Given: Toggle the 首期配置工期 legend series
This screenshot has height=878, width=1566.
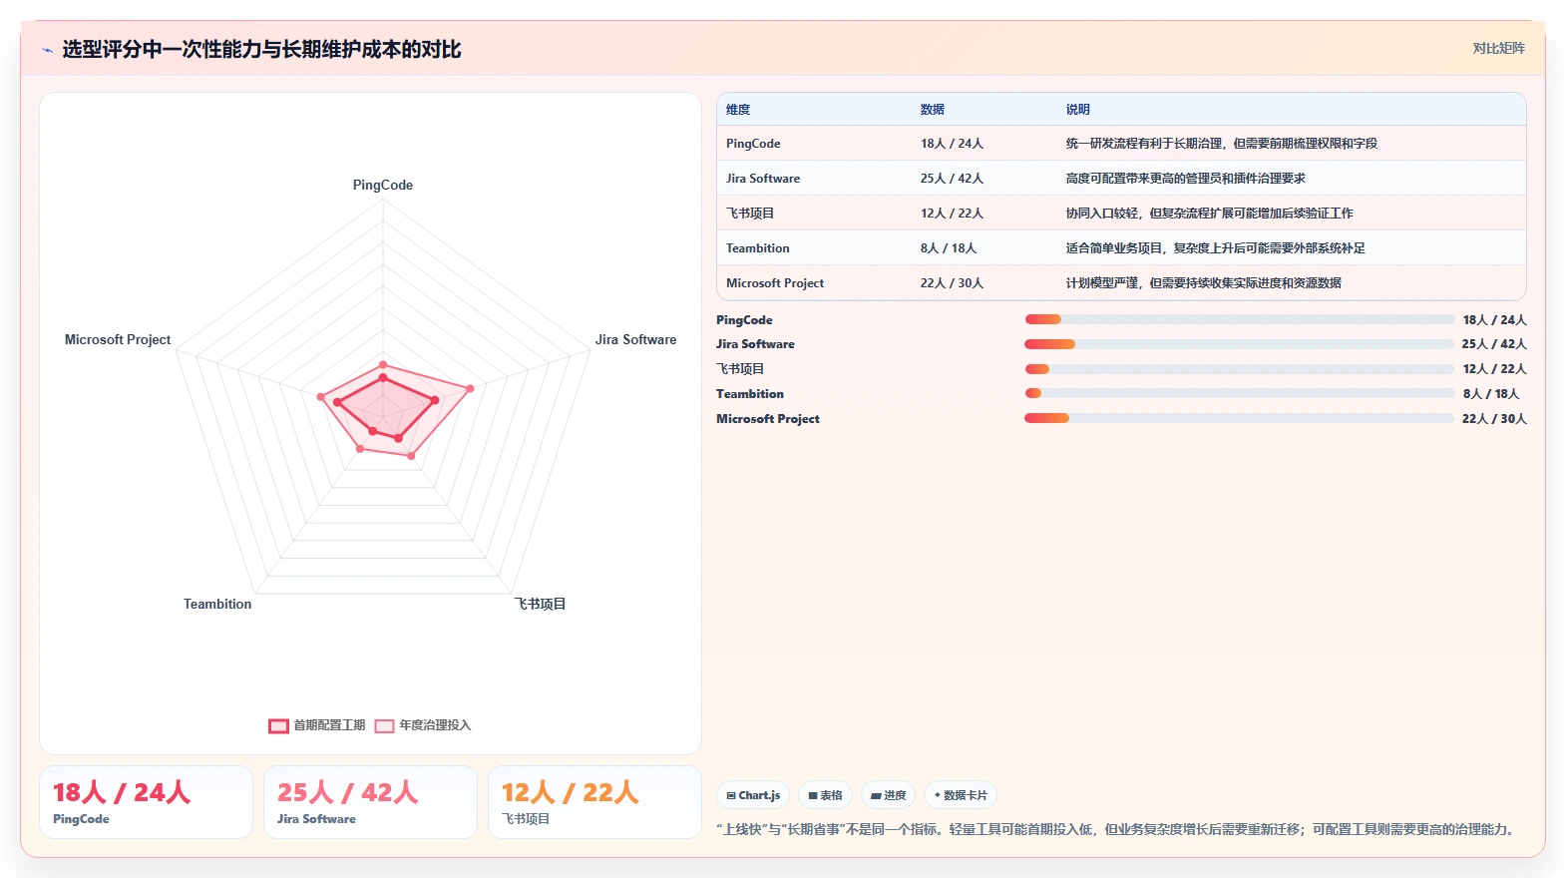Looking at the screenshot, I should coord(316,725).
